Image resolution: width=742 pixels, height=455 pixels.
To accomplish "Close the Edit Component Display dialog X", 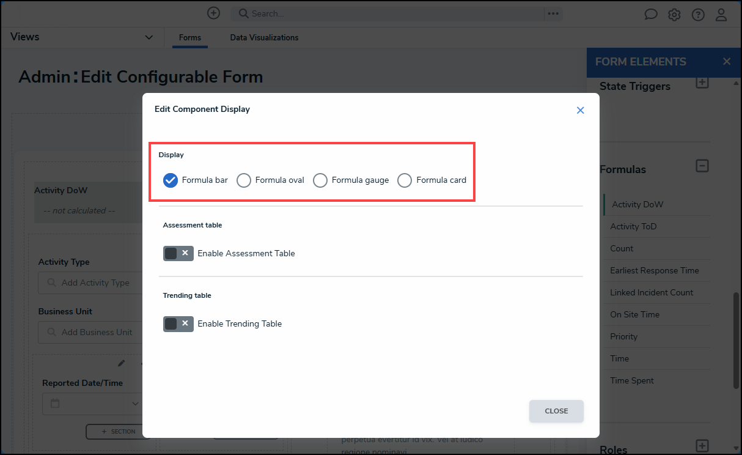I will [581, 110].
